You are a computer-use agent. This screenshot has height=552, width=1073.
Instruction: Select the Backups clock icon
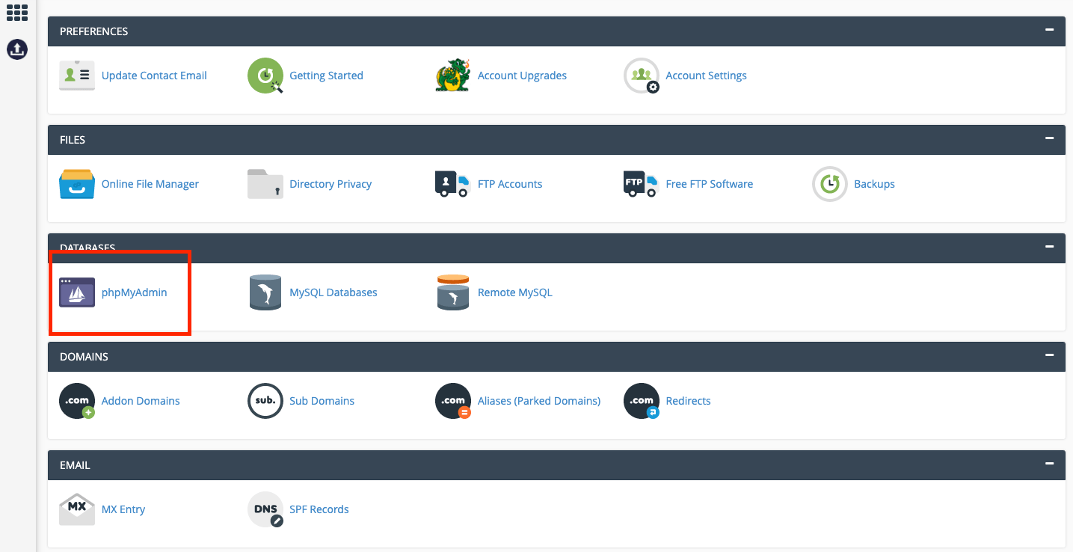[829, 184]
